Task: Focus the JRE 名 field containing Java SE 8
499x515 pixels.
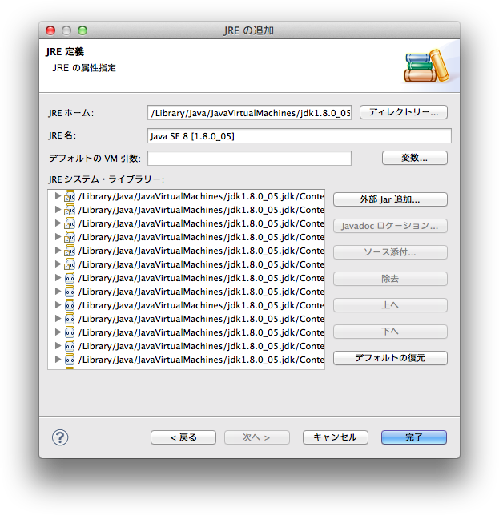Action: 300,135
